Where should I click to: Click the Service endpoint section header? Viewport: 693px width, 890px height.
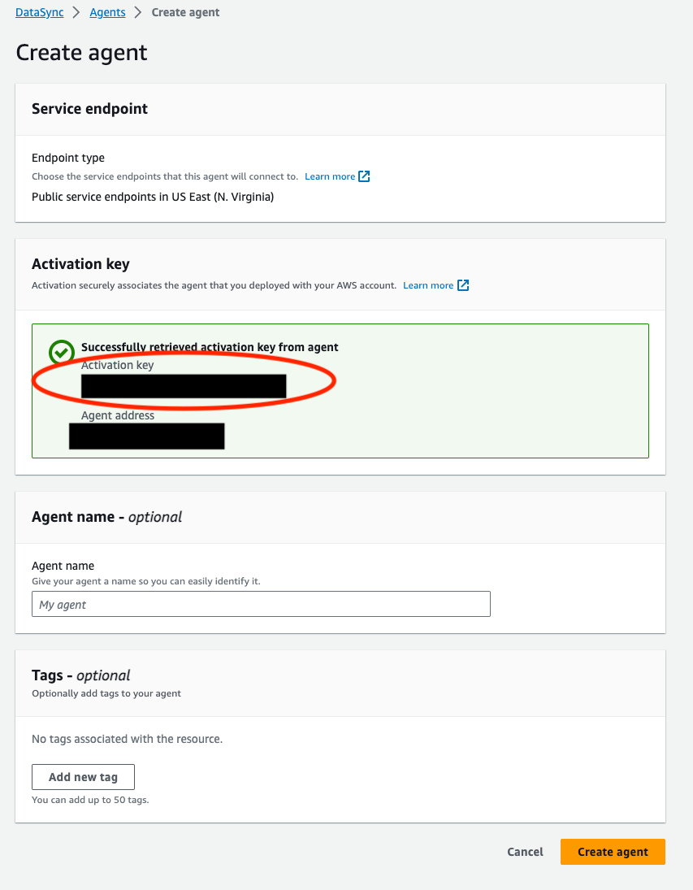coord(89,108)
